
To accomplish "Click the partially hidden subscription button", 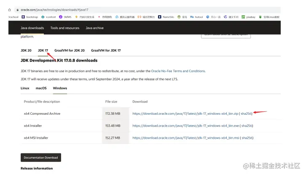I will click(x=226, y=36).
